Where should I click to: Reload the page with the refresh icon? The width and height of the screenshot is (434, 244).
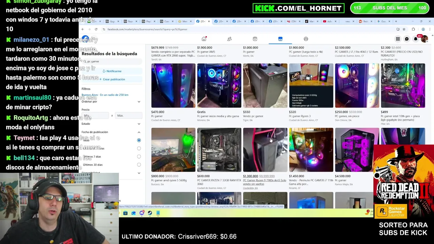tap(96, 29)
